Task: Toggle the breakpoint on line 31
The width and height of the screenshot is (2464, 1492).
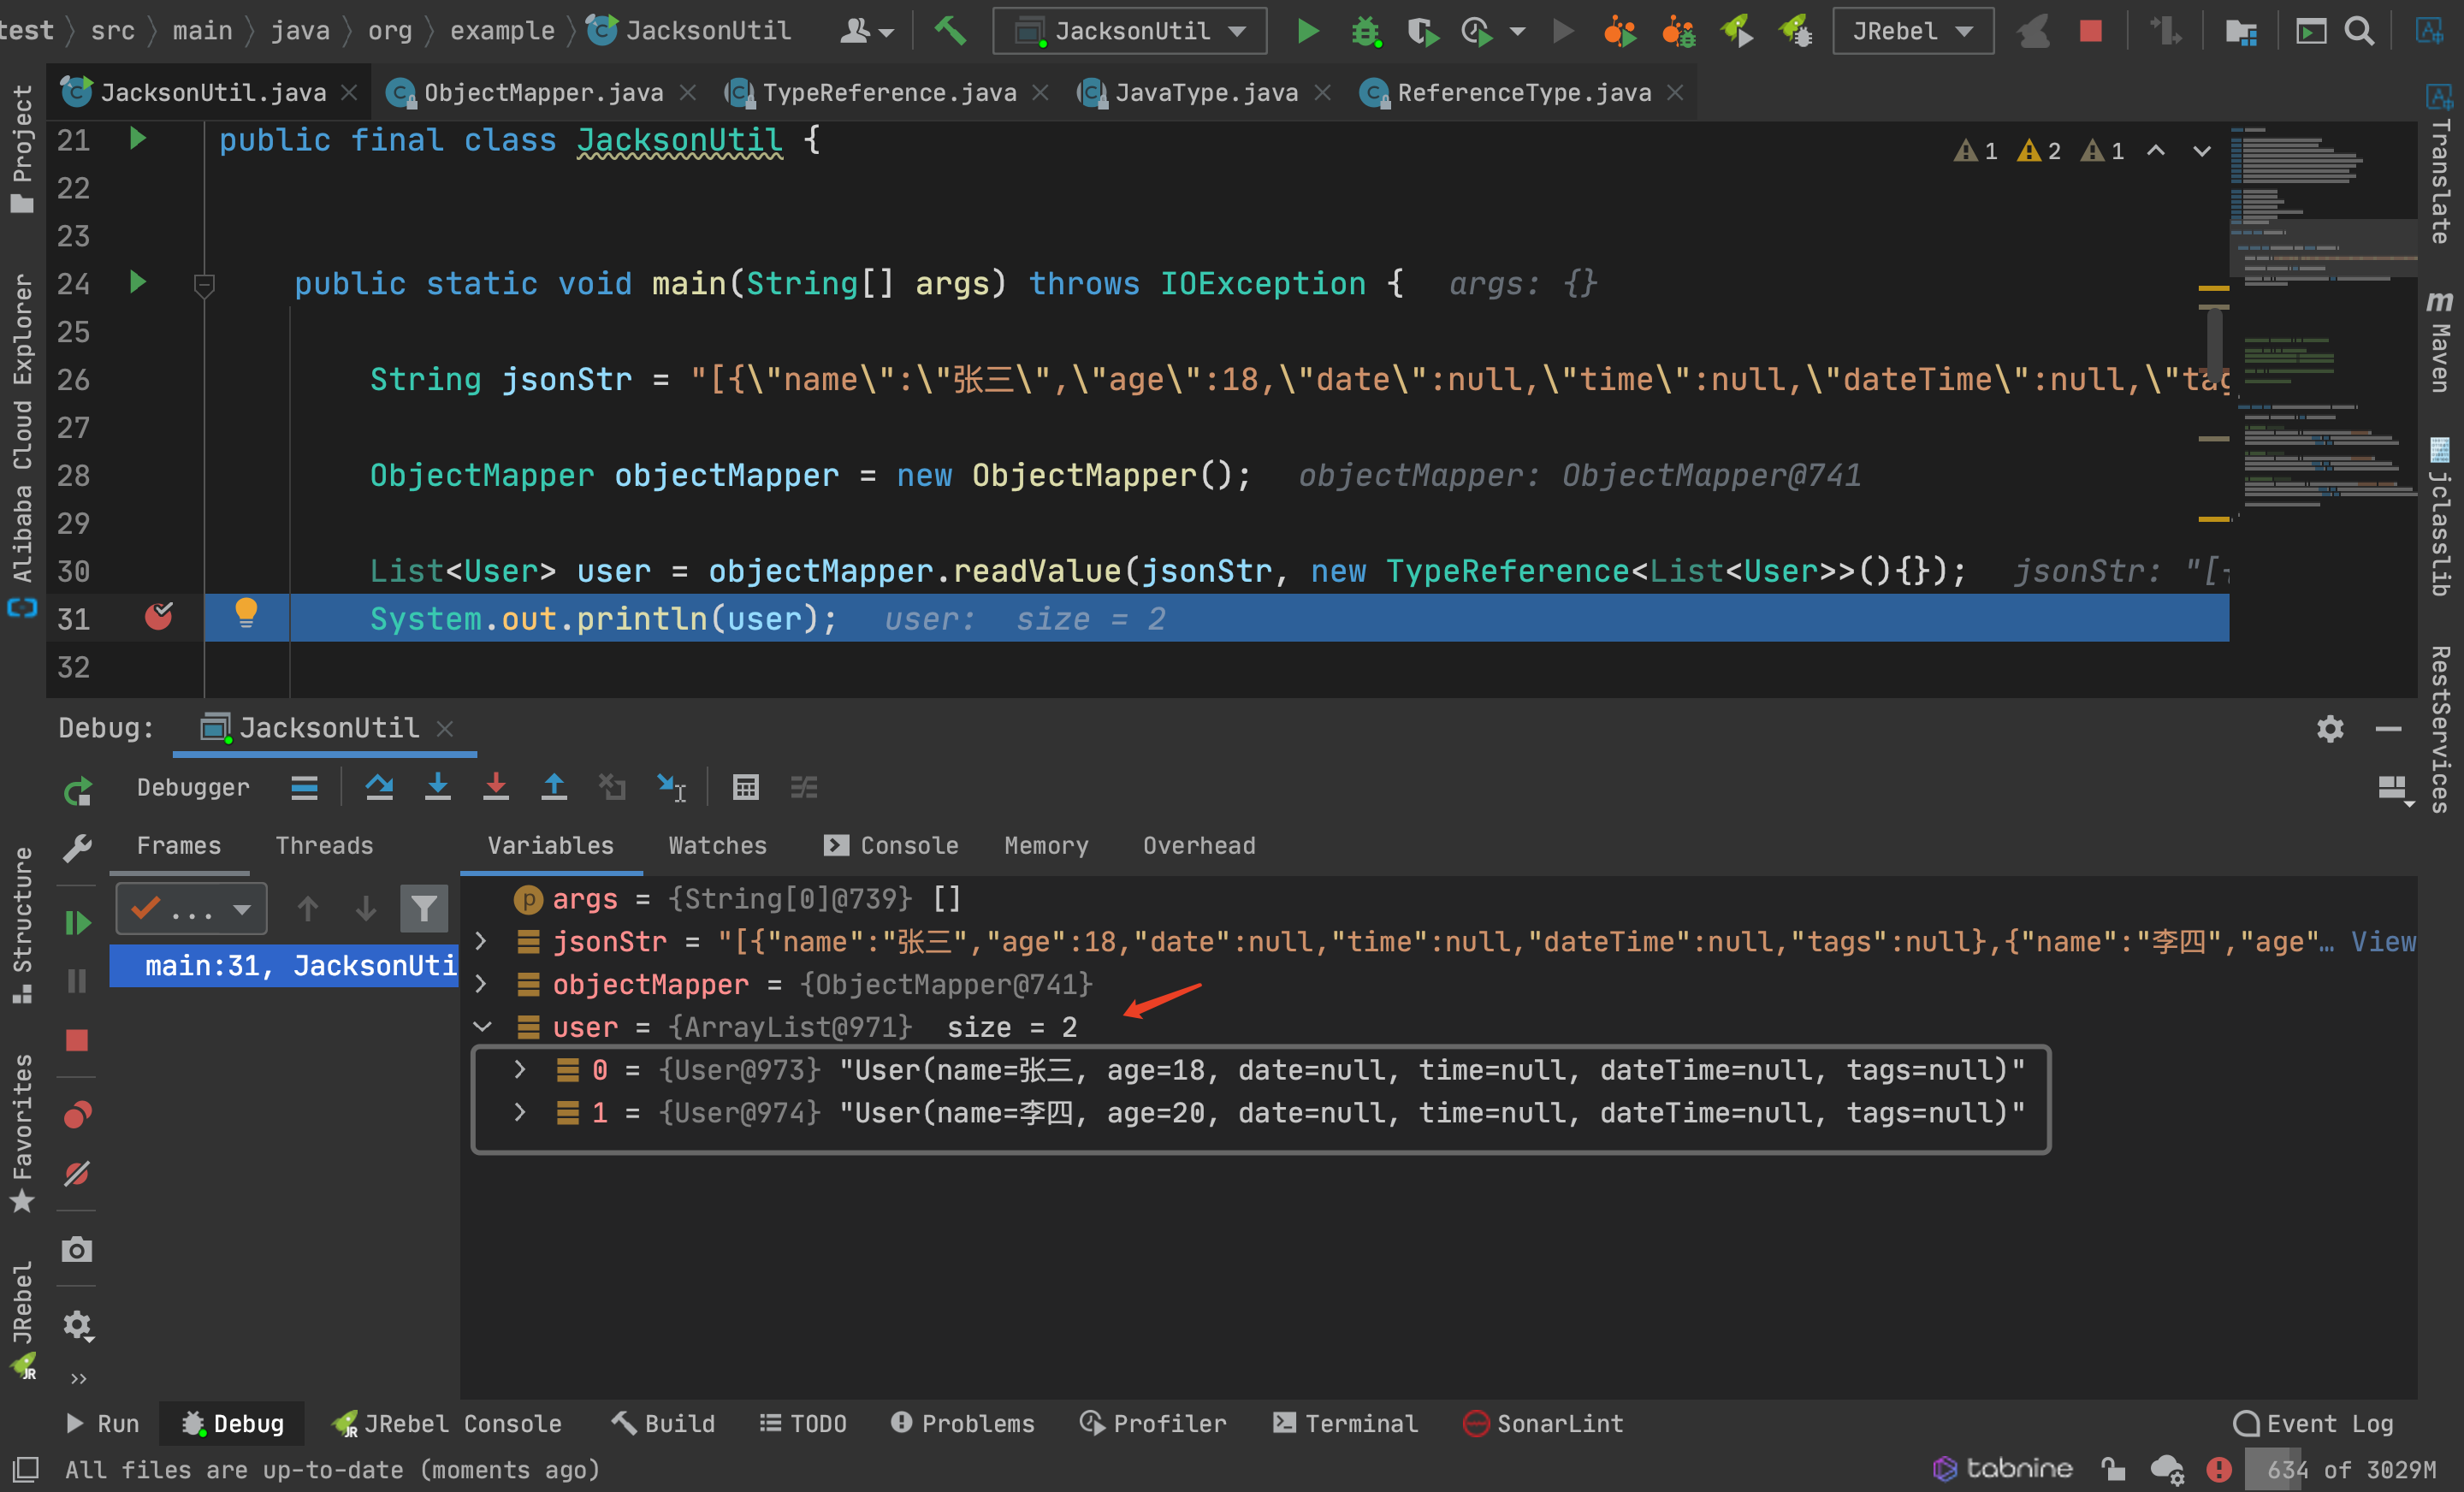Action: pos(158,617)
